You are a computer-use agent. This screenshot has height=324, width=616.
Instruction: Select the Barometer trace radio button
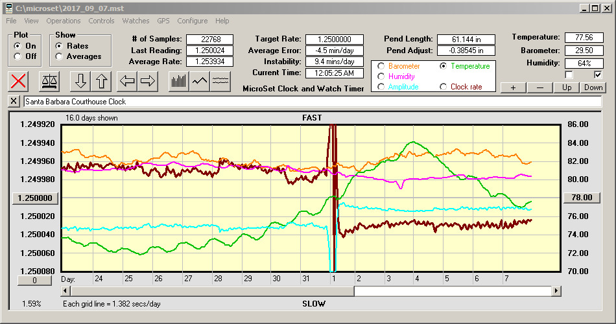click(381, 66)
